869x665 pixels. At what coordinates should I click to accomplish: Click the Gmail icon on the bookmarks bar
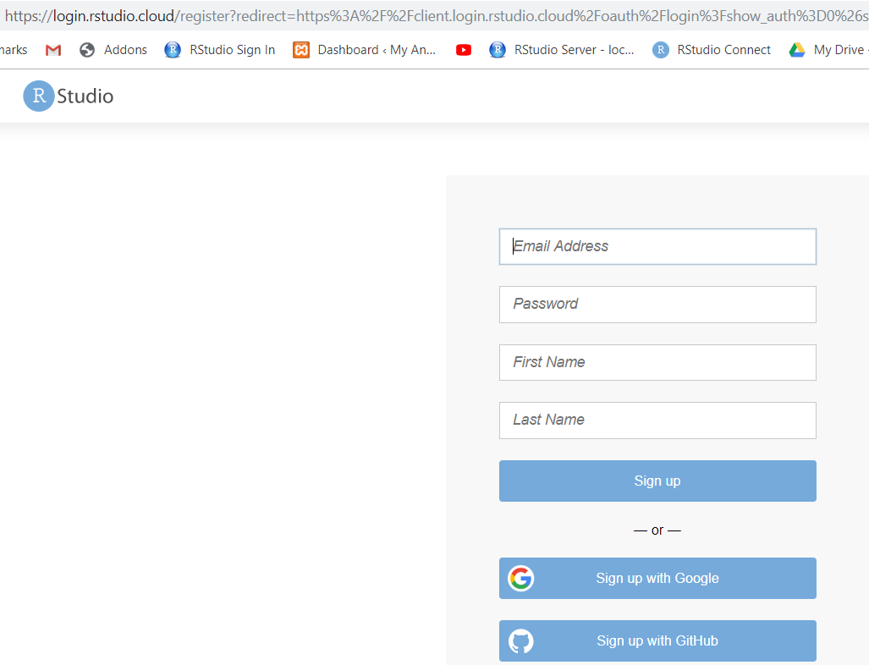[x=52, y=49]
